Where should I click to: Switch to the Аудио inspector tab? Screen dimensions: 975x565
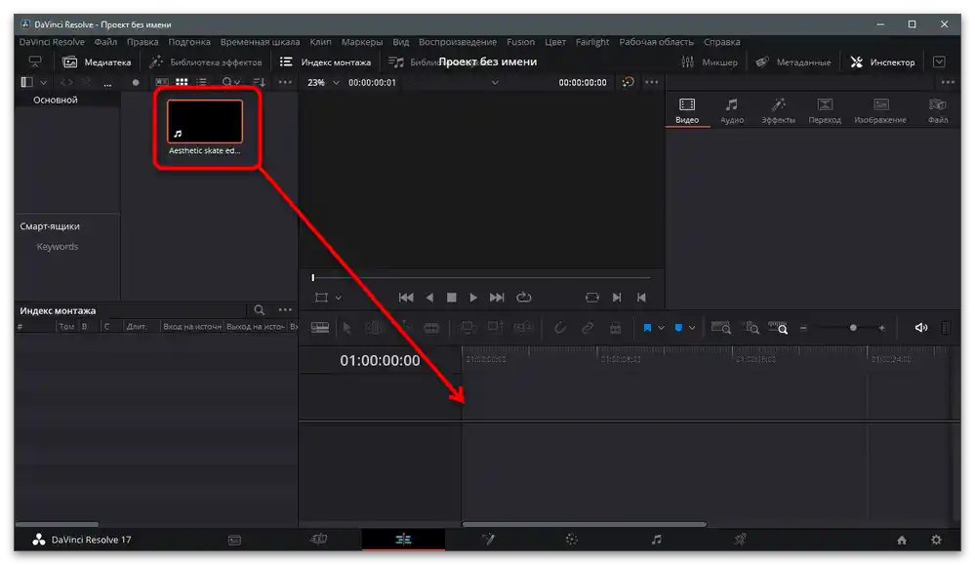pyautogui.click(x=732, y=110)
